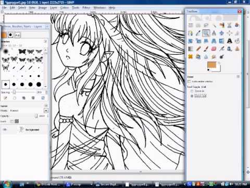Switch to the Fonts Aa dock tab

tap(17, 35)
